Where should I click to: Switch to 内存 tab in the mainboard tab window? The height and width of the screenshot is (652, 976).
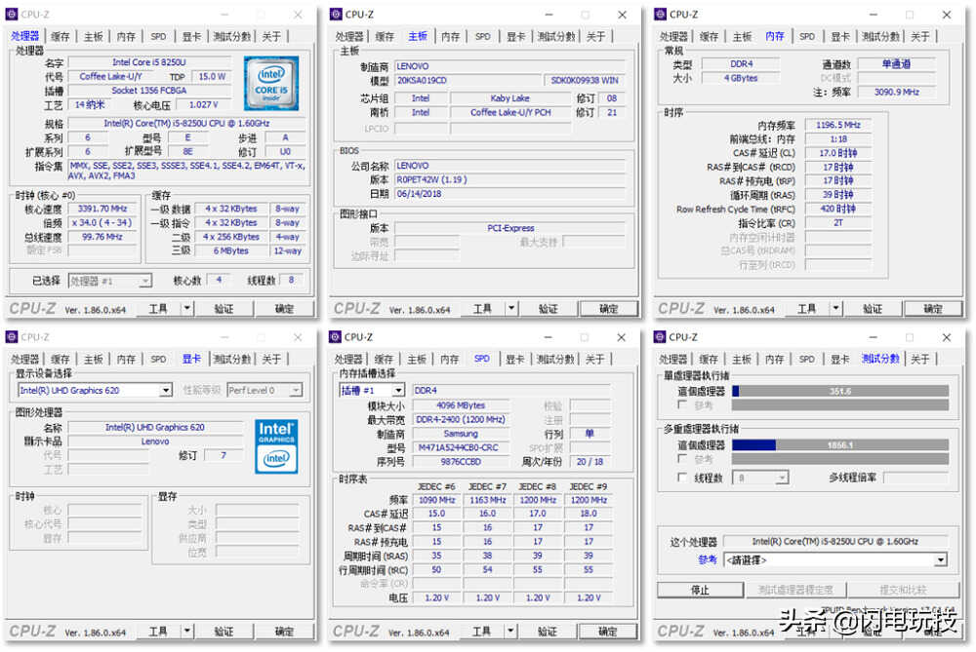(x=451, y=37)
